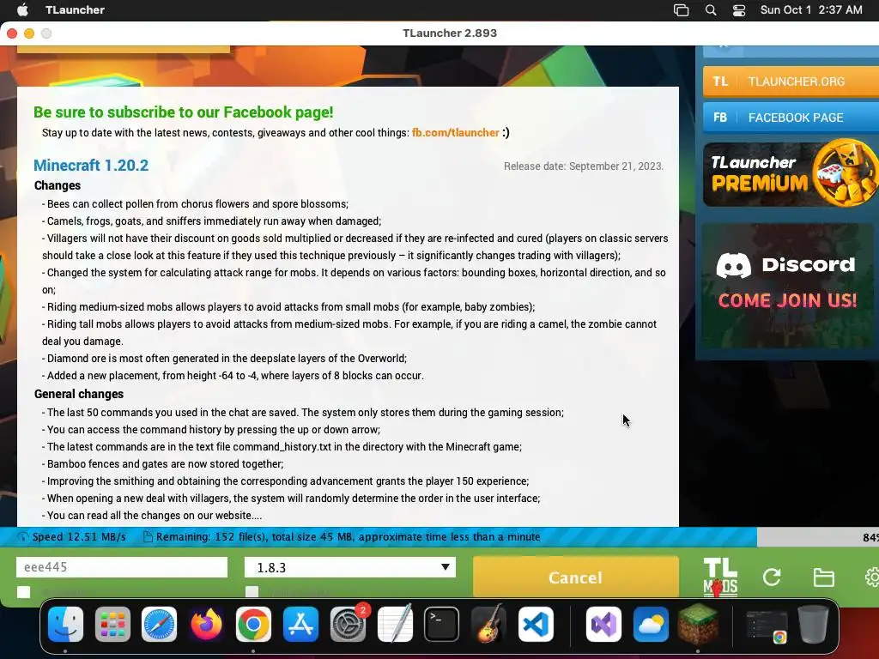Screen dimensions: 879x659
Task: Open the fb.com/tlauncher link
Action: (455, 133)
